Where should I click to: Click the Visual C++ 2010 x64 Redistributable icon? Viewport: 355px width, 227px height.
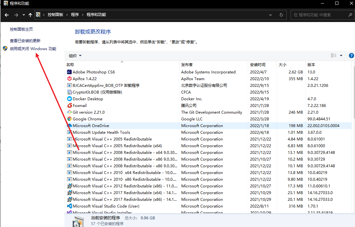coord(69,173)
